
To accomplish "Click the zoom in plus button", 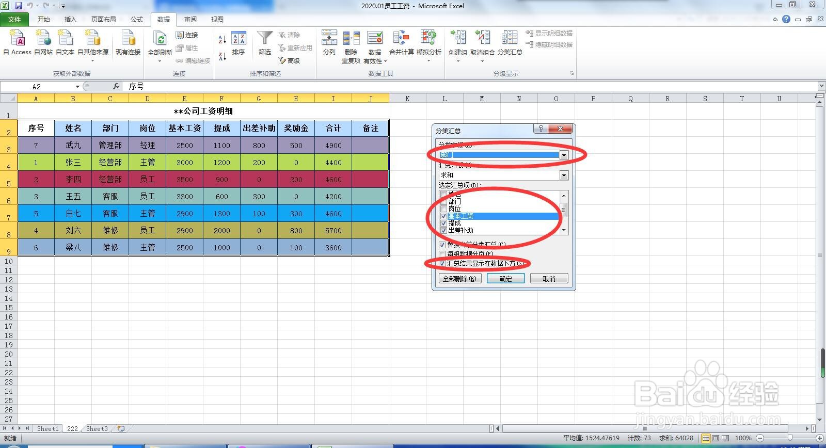I will click(x=819, y=438).
